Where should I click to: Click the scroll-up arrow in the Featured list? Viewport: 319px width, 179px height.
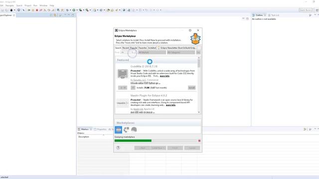click(x=199, y=58)
